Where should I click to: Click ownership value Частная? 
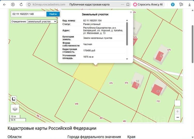pos(88,44)
